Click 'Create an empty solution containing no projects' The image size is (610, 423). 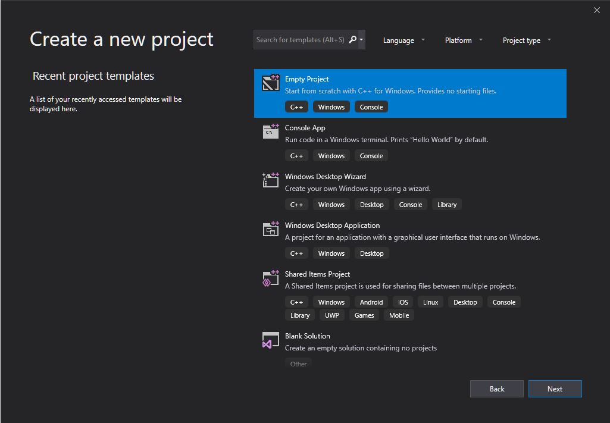pos(361,348)
